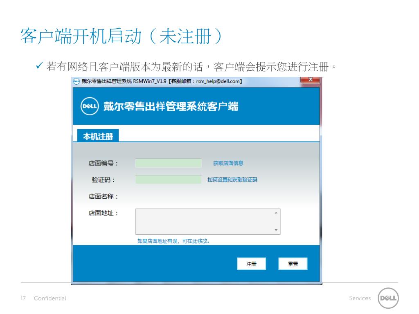The image size is (419, 314).
Task: Click the Confidential footer text
Action: tap(50, 298)
